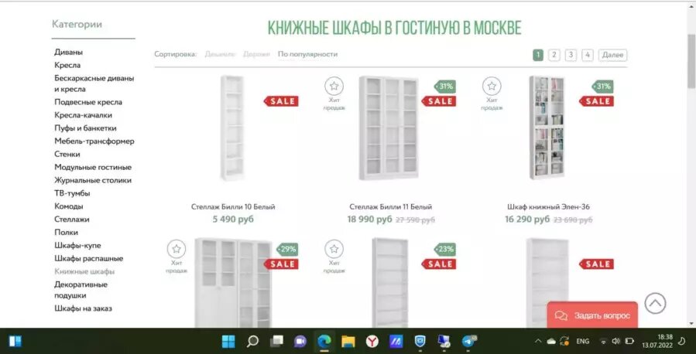The height and width of the screenshot is (354, 696).
Task: Open the Стенки category
Action: 67,154
